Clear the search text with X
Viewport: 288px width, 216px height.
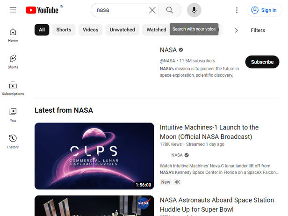[152, 10]
